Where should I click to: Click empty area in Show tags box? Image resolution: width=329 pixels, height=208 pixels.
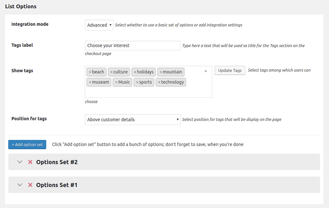tap(148, 92)
